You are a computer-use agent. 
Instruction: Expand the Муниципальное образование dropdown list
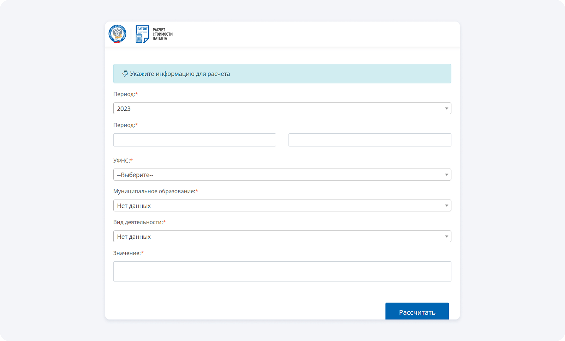pyautogui.click(x=275, y=206)
